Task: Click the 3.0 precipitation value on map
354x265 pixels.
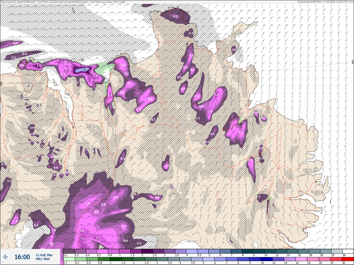Action: [39, 66]
